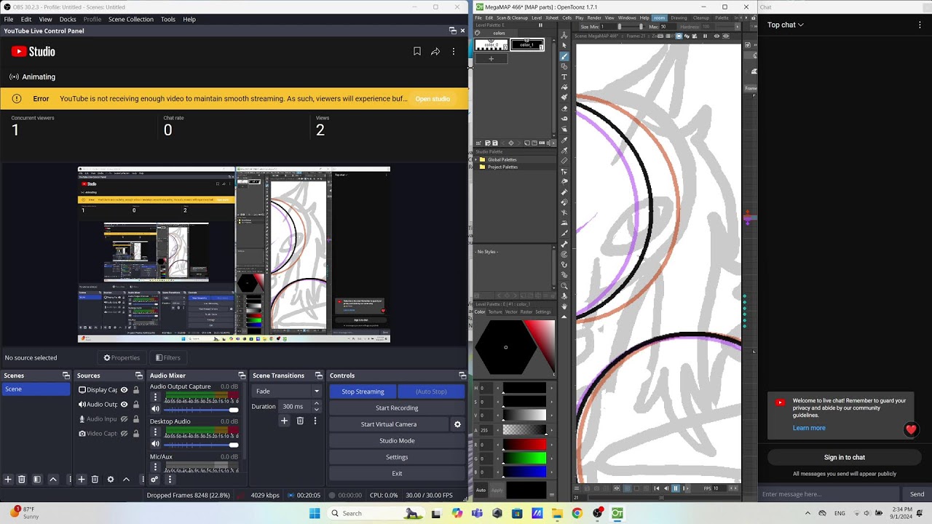Mute Desktop Audio speaker icon
Screen dimensions: 932x524
tap(155, 444)
